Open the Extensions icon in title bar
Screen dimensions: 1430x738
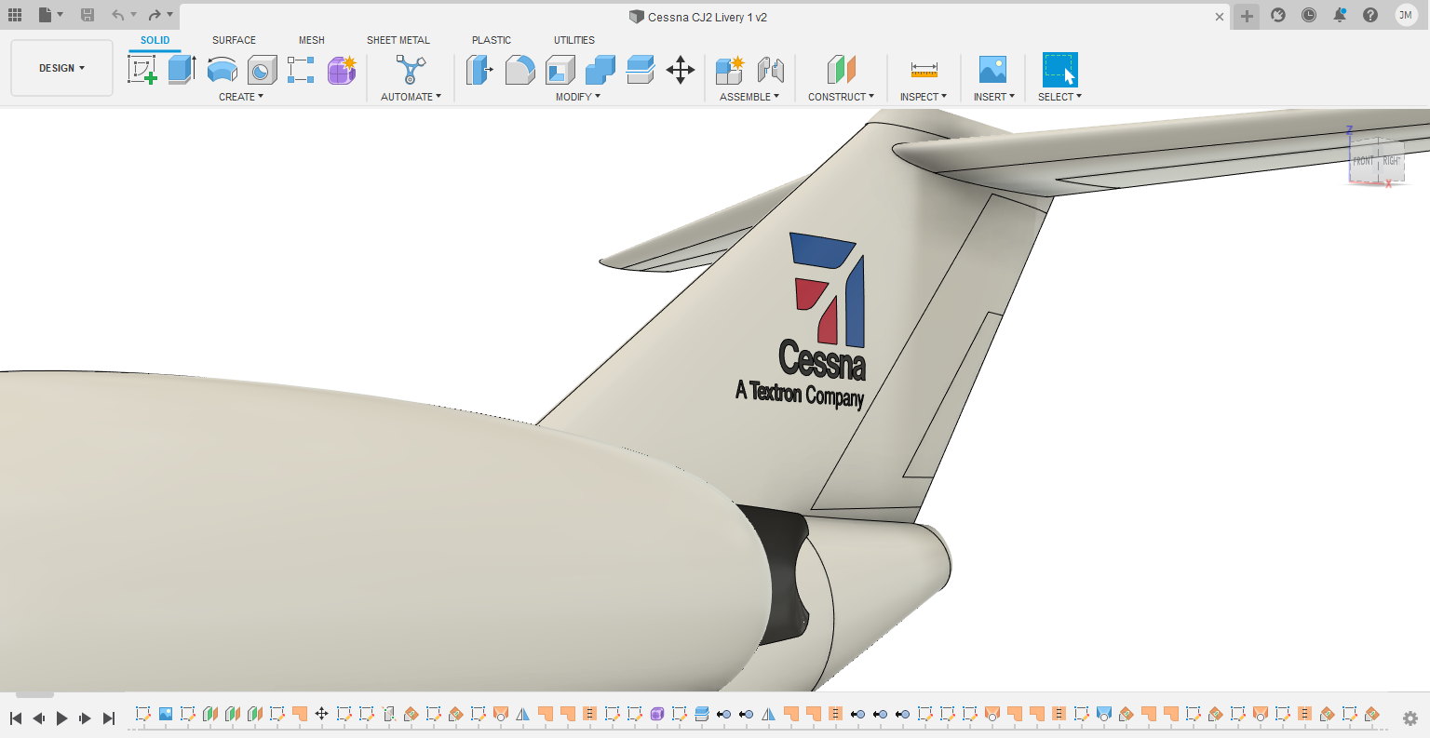pos(1278,15)
